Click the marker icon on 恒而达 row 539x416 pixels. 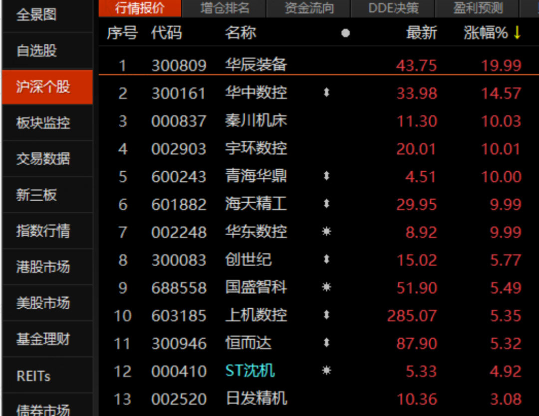326,343
